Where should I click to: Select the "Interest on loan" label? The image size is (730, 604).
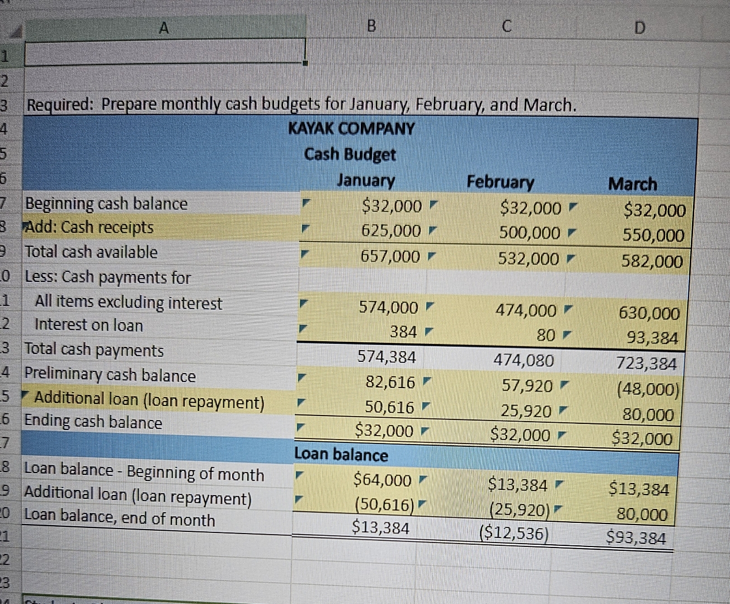(x=89, y=325)
